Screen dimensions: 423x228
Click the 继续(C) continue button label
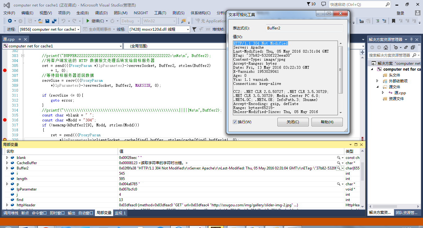point(98,21)
